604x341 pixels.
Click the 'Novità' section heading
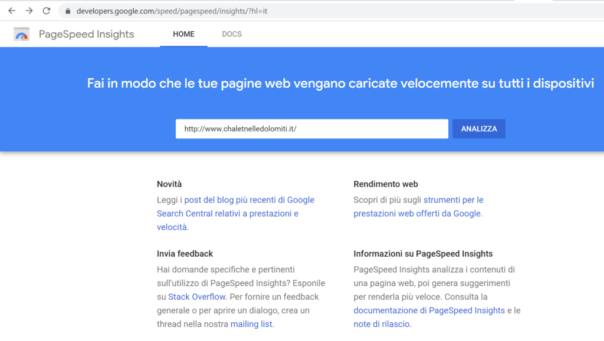coord(169,184)
